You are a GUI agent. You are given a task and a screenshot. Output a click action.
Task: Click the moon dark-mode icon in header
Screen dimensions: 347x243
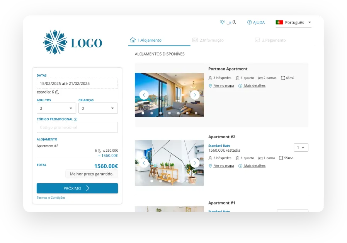[234, 22]
